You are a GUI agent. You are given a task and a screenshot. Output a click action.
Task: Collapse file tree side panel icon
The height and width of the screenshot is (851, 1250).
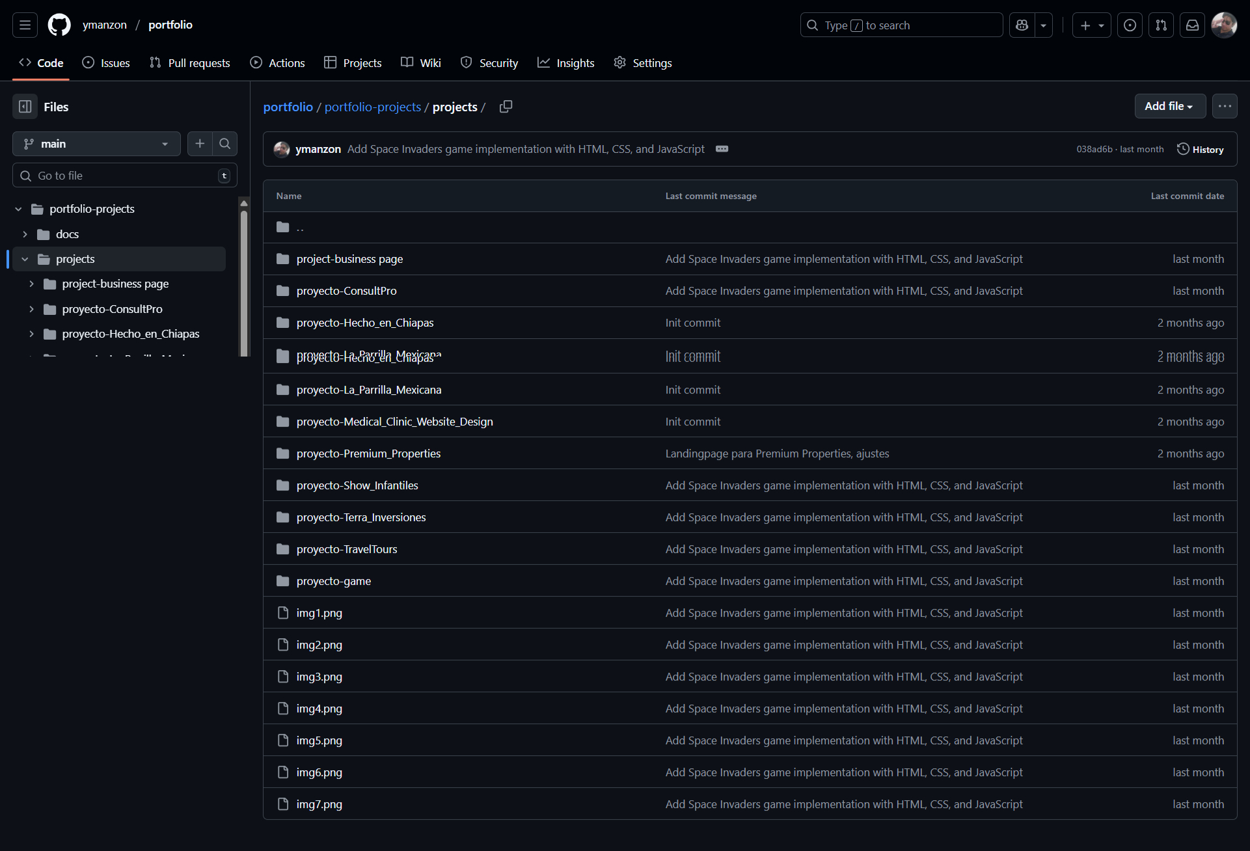tap(25, 107)
